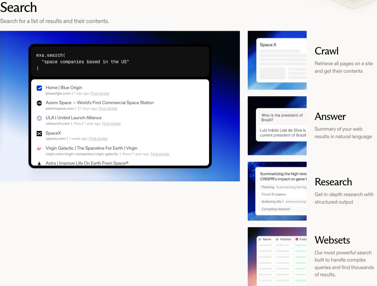Open Find similar for SpaceX result

(x=98, y=138)
